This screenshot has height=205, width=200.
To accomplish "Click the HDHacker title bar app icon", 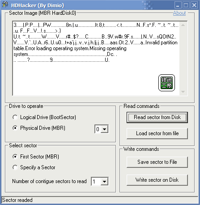I will 5,5.
